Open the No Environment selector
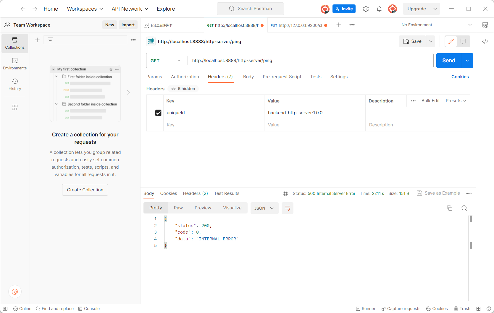This screenshot has width=494, height=313. coord(436,25)
